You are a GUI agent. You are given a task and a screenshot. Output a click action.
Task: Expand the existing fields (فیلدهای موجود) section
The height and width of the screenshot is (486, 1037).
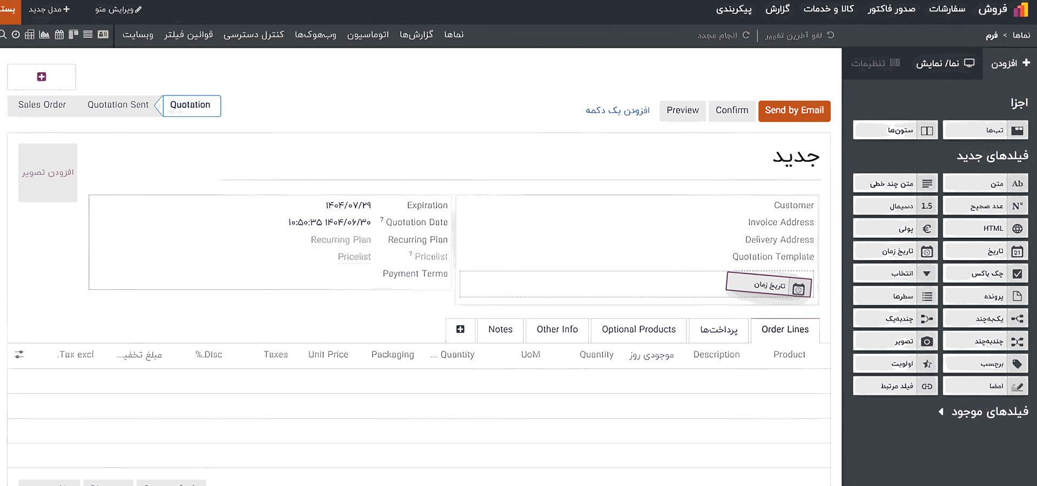click(984, 412)
